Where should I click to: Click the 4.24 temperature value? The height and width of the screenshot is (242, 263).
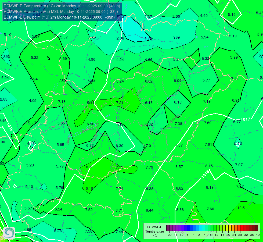click(120, 60)
